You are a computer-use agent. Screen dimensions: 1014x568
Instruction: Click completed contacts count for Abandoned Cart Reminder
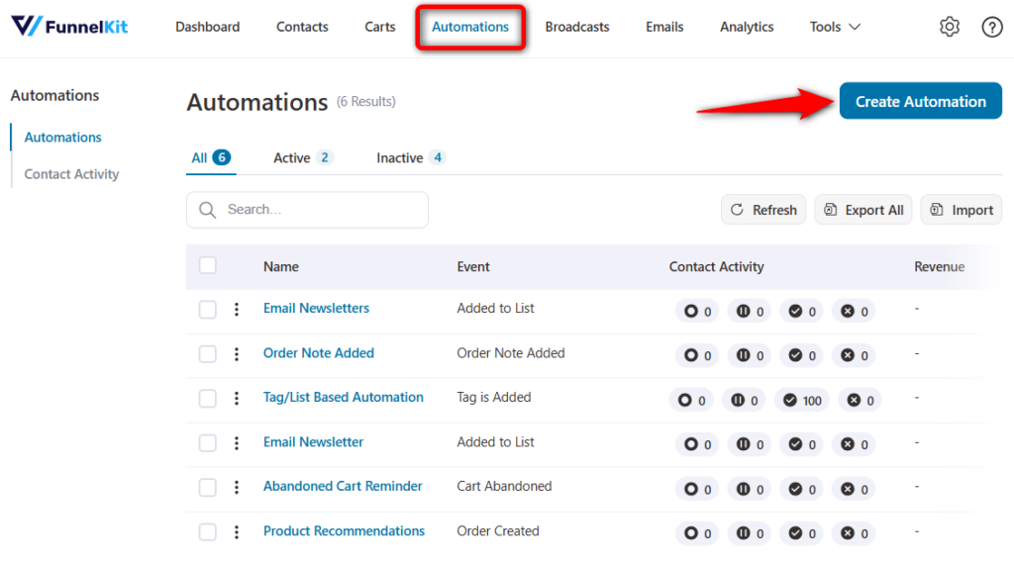pos(802,489)
